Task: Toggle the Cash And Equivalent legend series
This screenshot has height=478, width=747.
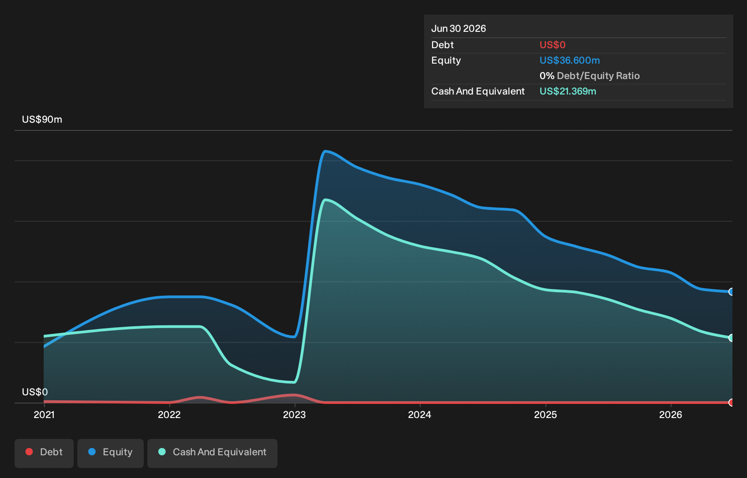Action: click(212, 453)
